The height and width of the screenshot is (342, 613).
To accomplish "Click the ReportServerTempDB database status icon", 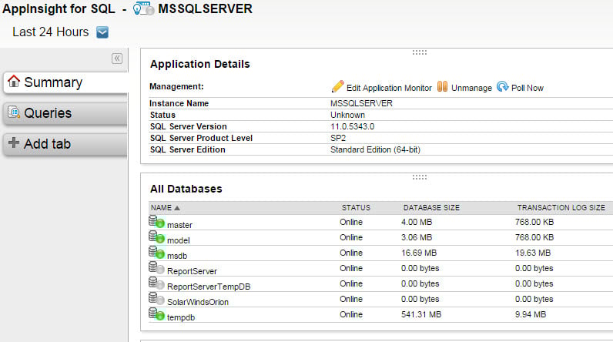I will point(156,283).
